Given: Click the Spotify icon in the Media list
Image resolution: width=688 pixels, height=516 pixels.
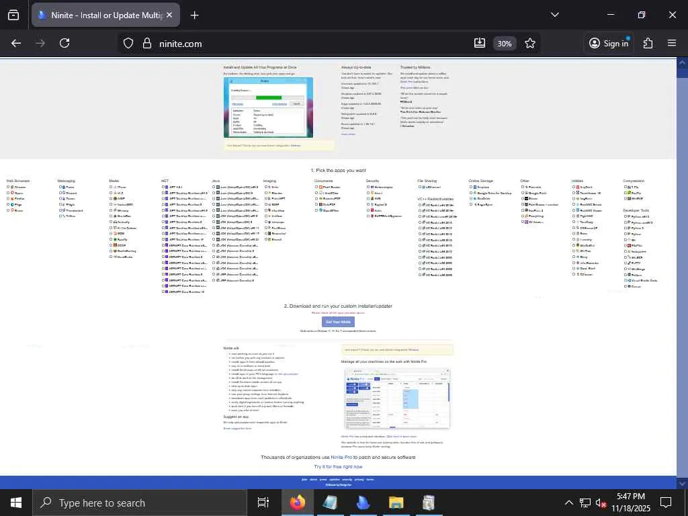Looking at the screenshot, I should coord(115,239).
